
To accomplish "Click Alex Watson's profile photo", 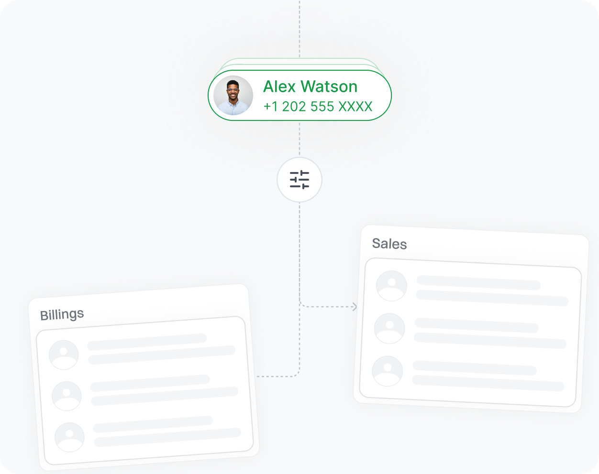I will [x=233, y=96].
